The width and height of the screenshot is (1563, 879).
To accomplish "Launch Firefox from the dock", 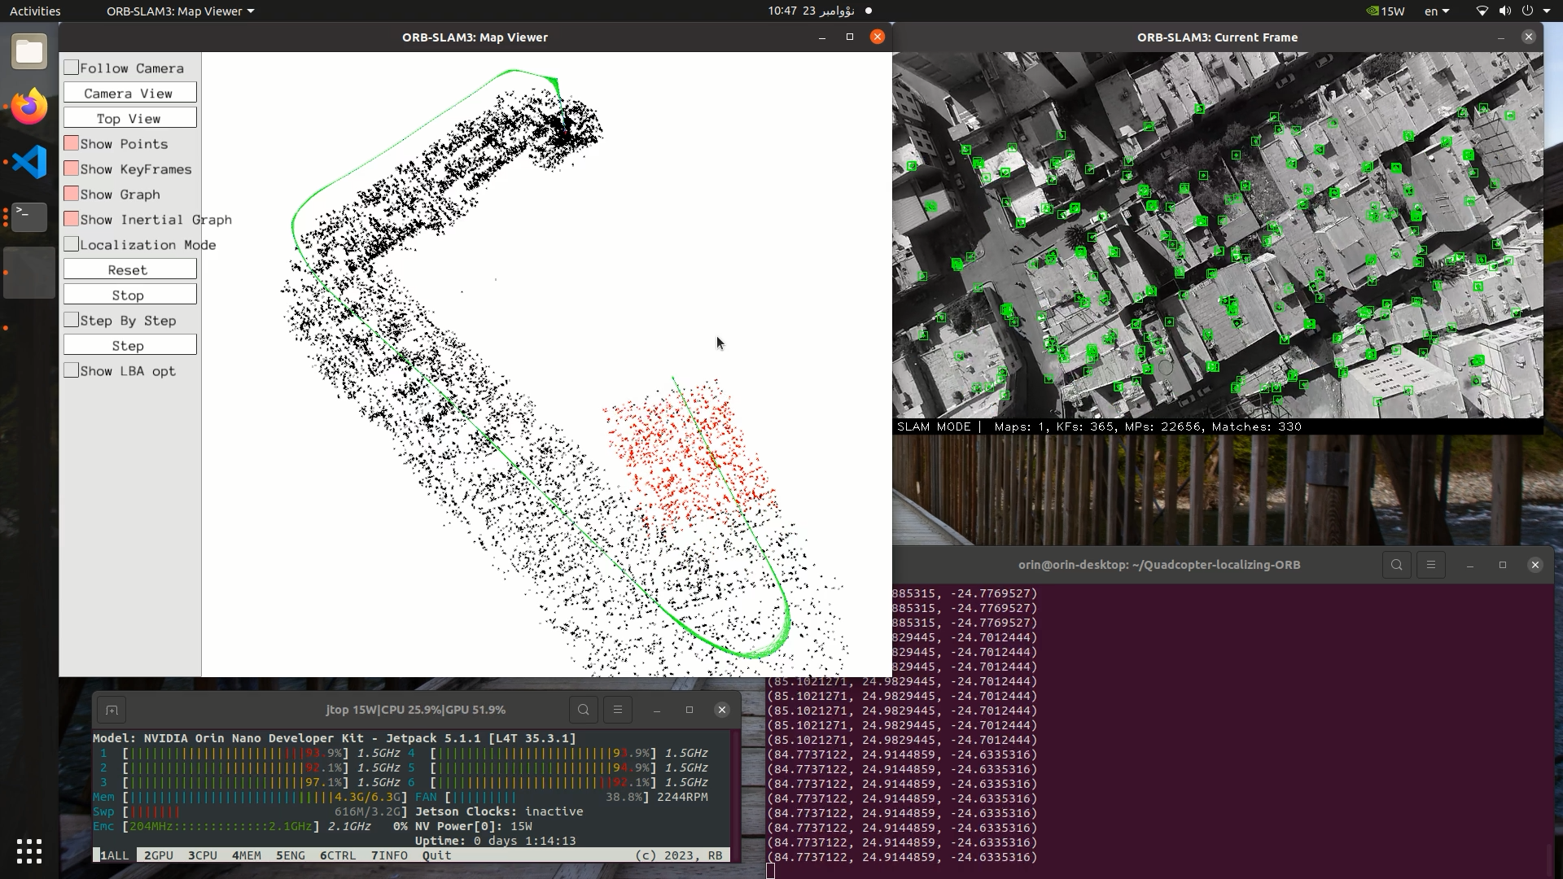I will pyautogui.click(x=29, y=107).
